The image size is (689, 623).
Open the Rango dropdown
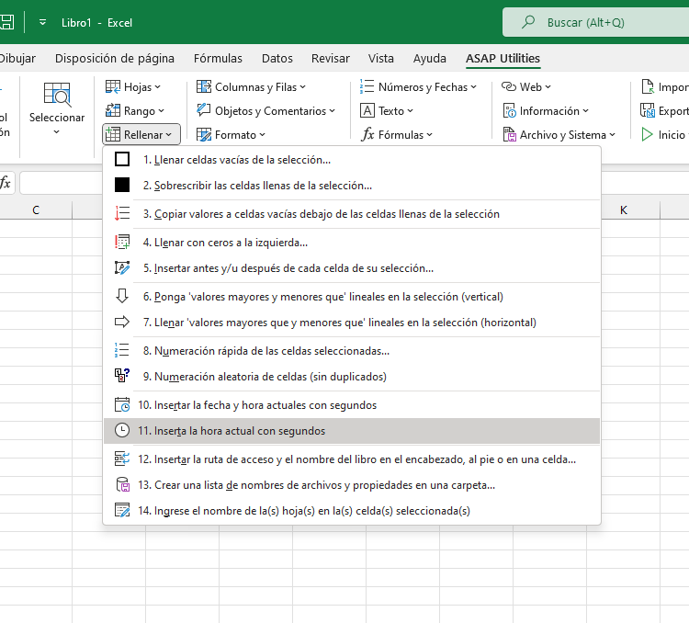pos(135,111)
